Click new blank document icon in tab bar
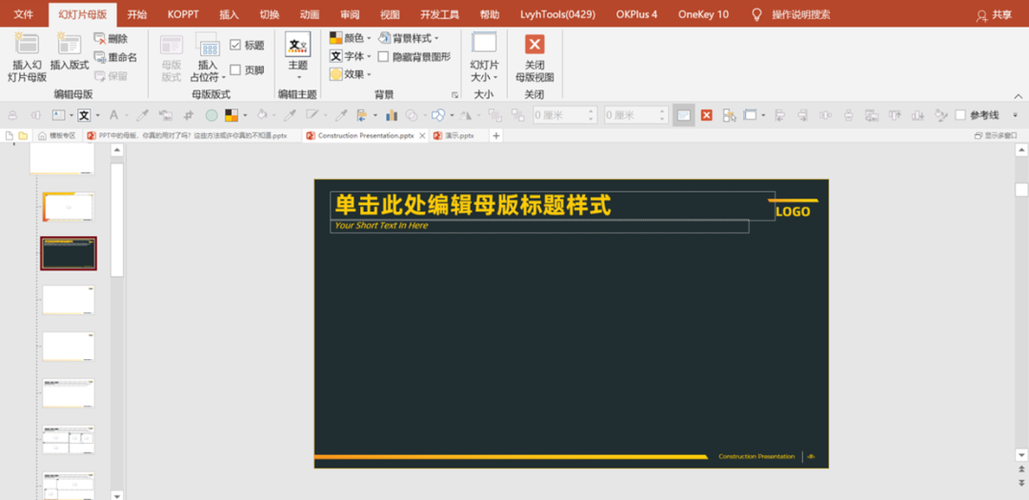Viewport: 1029px width, 500px height. (10, 136)
